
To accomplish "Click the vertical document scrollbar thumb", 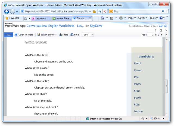I will [167, 86].
